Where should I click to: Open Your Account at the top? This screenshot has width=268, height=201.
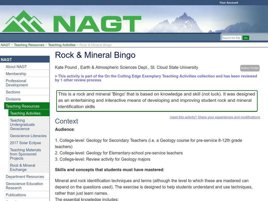pyautogui.click(x=228, y=2)
